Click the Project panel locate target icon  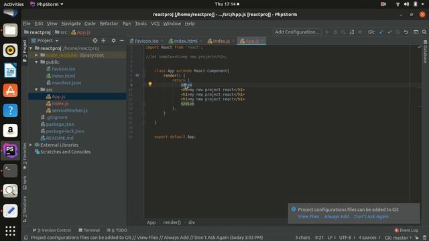tap(95, 40)
